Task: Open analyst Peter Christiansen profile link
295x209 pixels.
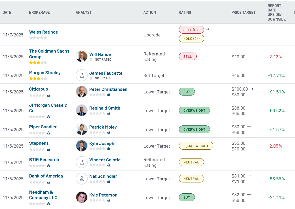Action: click(108, 90)
